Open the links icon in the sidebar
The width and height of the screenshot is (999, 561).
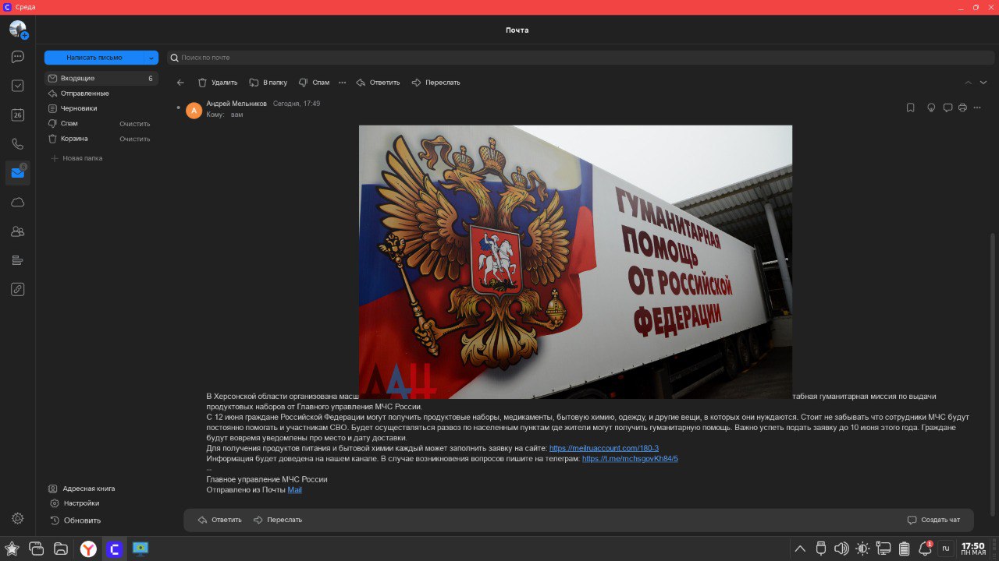tap(17, 289)
